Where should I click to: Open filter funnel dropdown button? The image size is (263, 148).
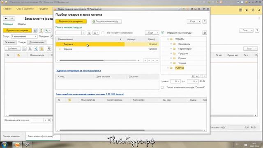tap(96, 33)
